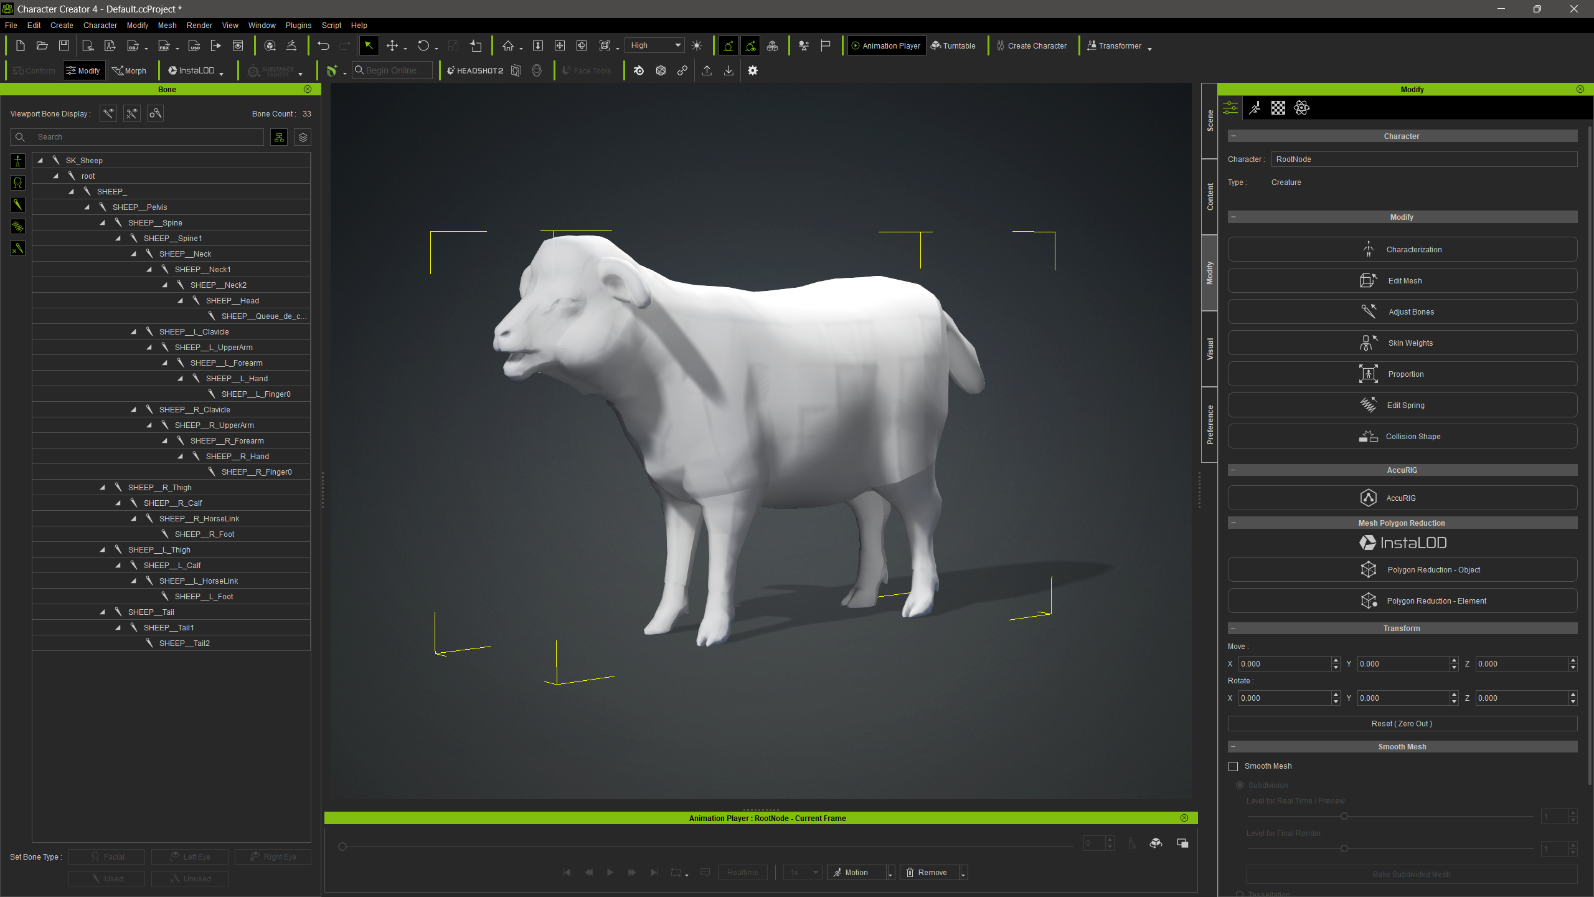The image size is (1594, 897).
Task: Select the arrow Select tool
Action: (369, 45)
